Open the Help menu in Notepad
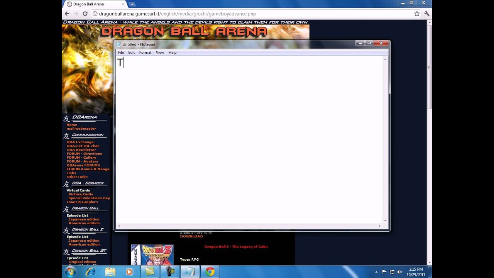 173,53
